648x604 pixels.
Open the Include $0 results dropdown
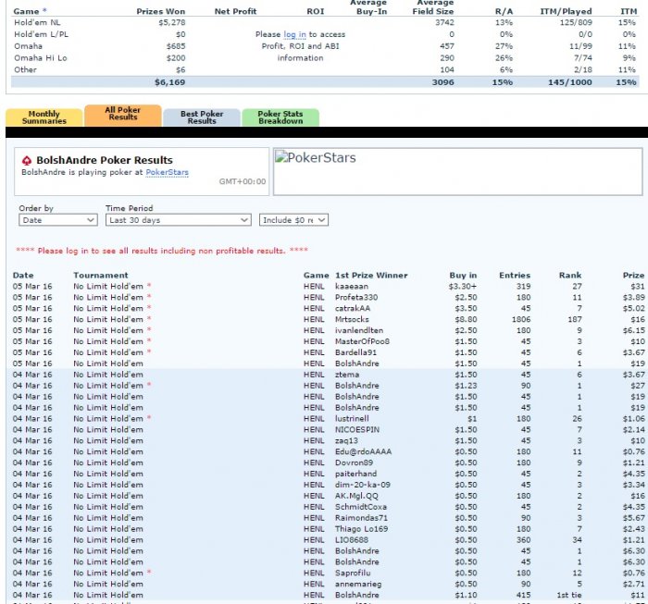294,220
